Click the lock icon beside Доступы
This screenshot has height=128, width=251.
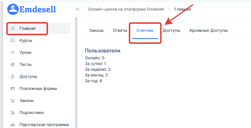(13, 76)
